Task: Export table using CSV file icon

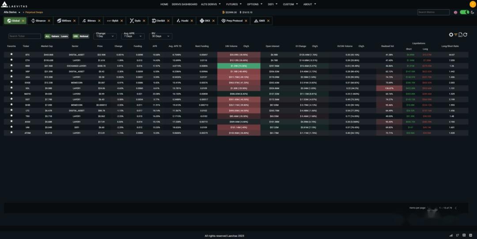Action: point(460,35)
